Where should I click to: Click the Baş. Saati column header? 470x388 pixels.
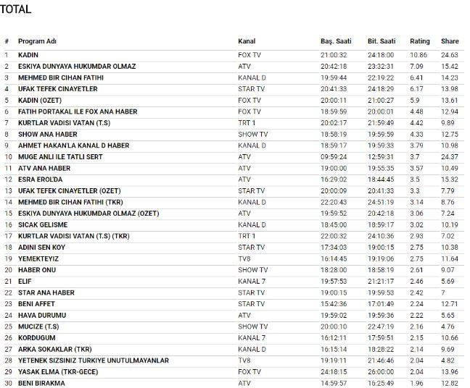pos(336,41)
